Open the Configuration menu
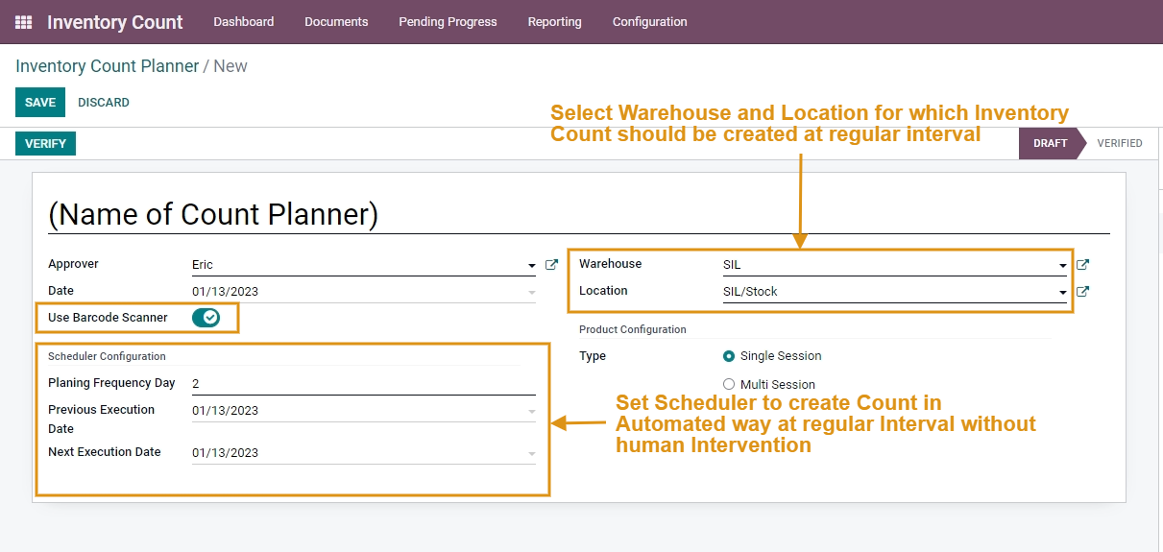This screenshot has width=1163, height=552. tap(649, 22)
